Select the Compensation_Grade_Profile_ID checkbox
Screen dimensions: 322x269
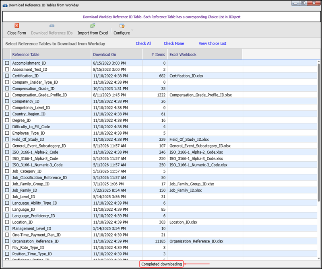point(7,95)
